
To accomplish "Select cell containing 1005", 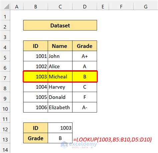I will [36, 97].
